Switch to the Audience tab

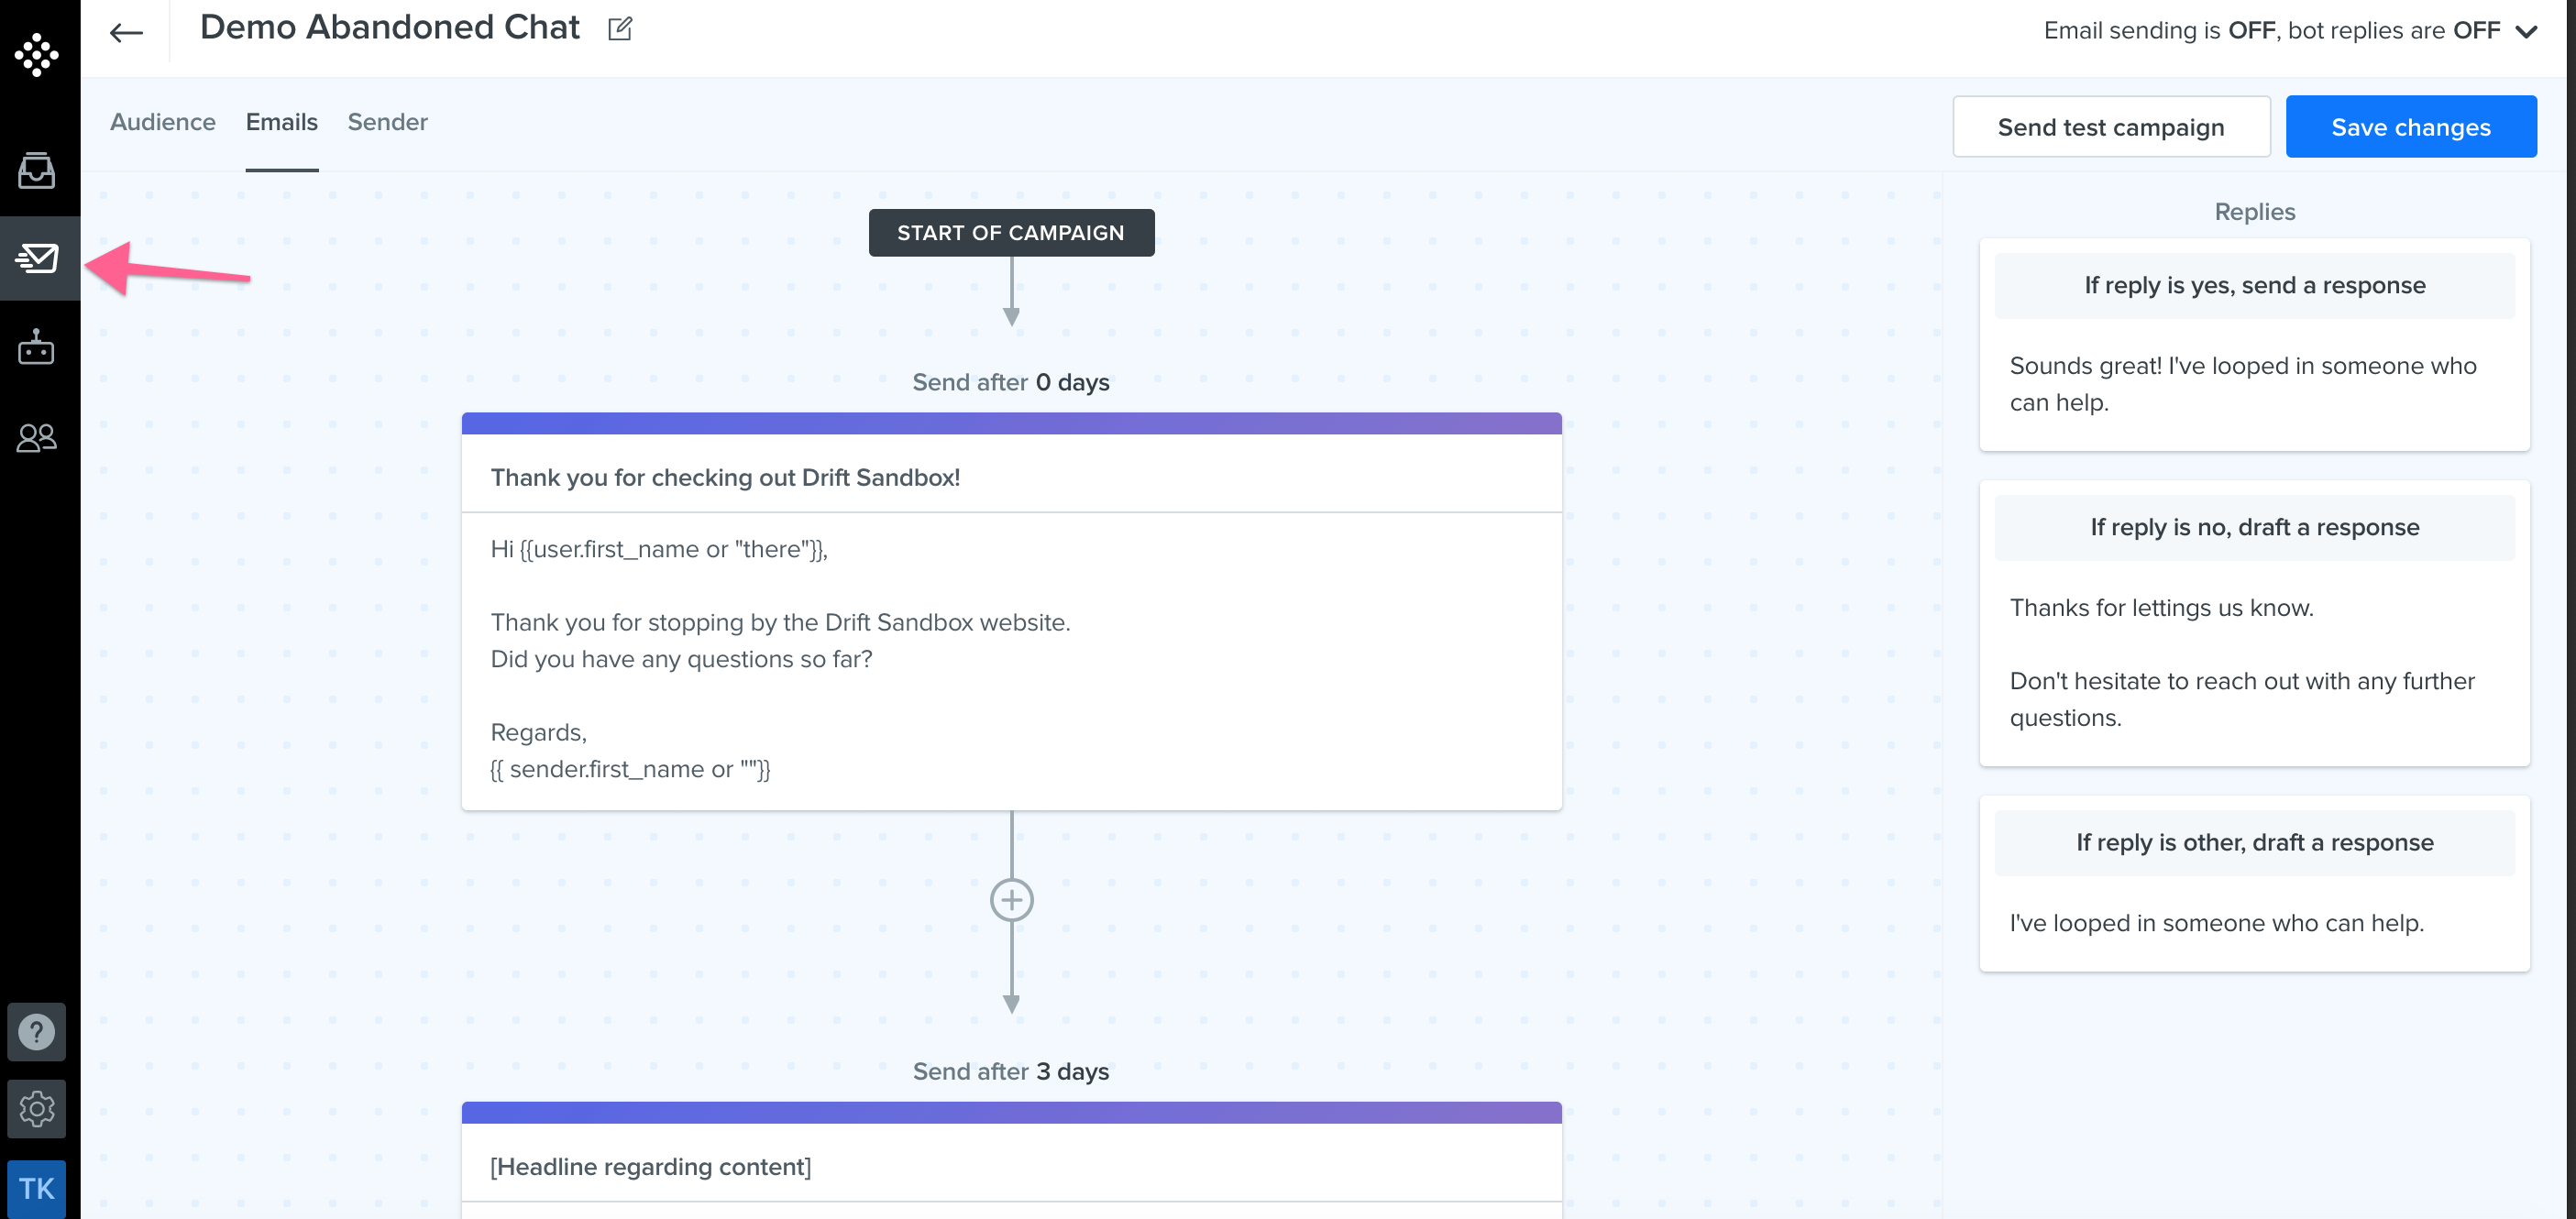point(163,122)
